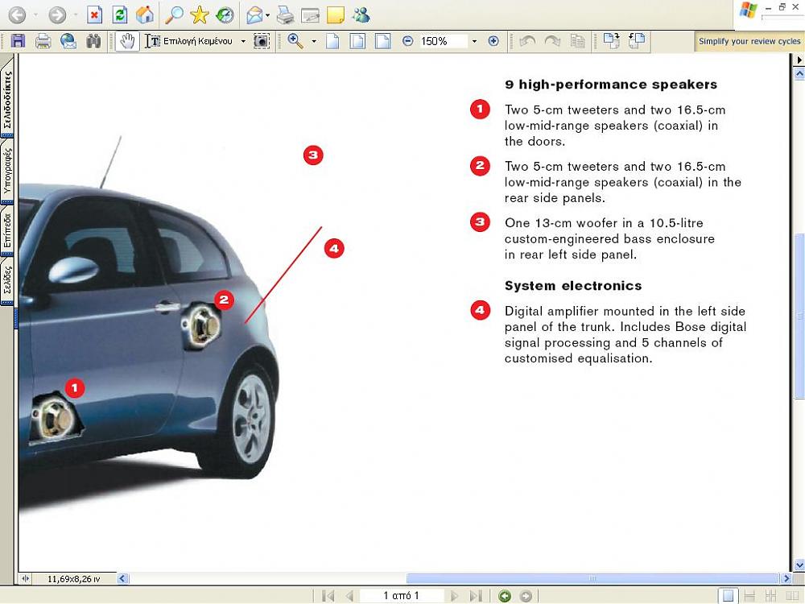Set view to Actual Size page icon

pos(332,41)
